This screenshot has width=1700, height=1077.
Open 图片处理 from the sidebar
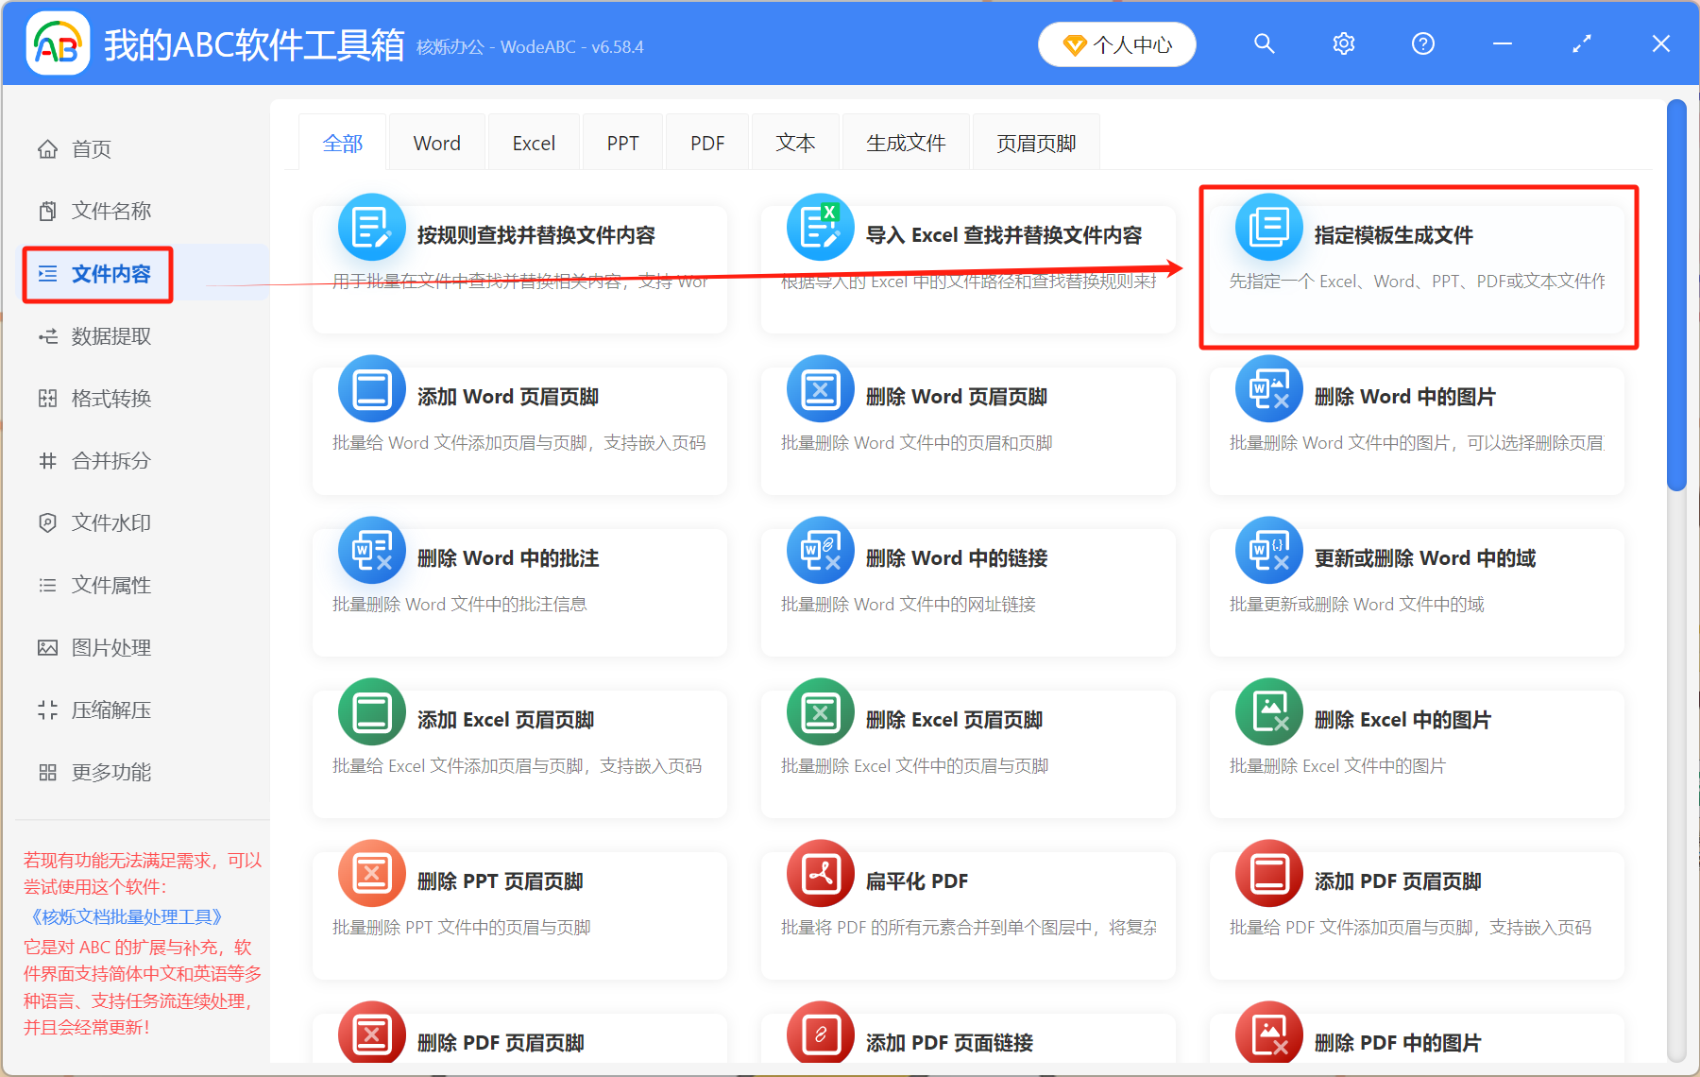coord(107,647)
